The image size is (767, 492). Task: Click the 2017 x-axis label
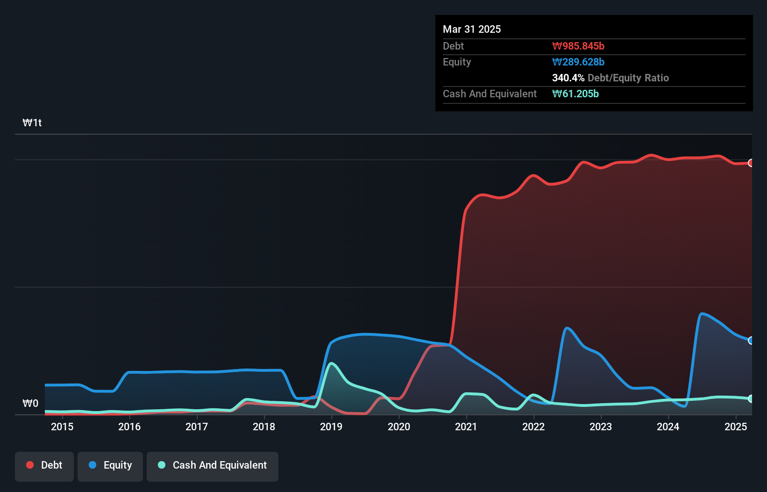tap(197, 427)
